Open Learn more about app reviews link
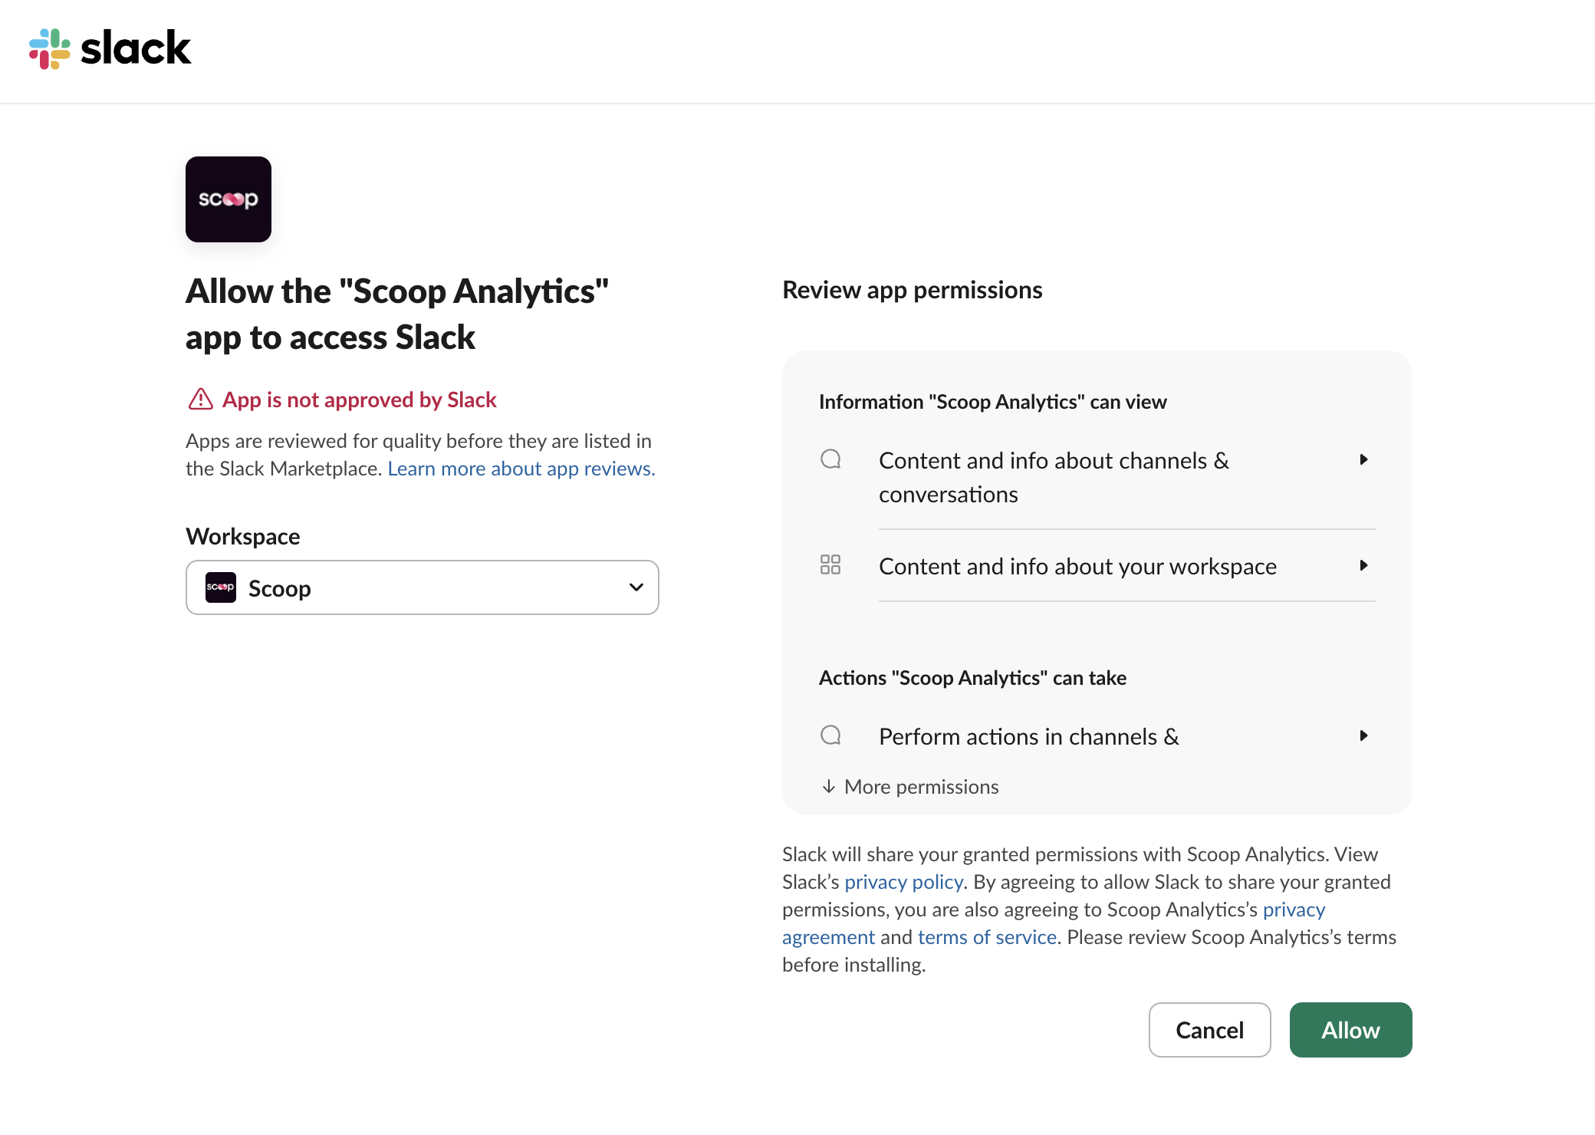Screen dimensions: 1595x1135 521,469
